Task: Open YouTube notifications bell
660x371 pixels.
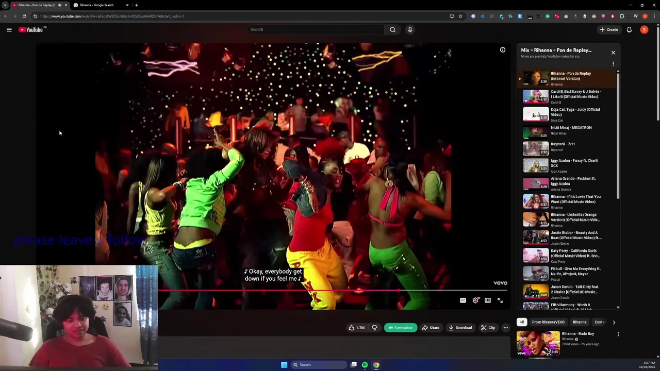Action: 629,30
